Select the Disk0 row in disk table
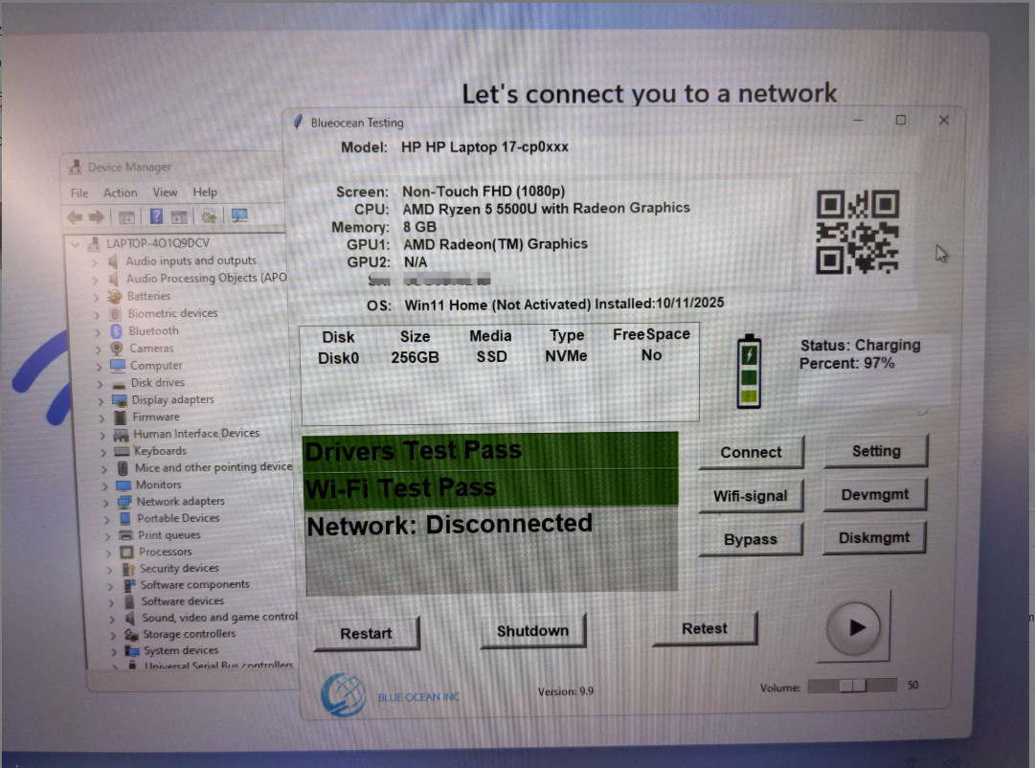The image size is (1035, 768). (499, 356)
